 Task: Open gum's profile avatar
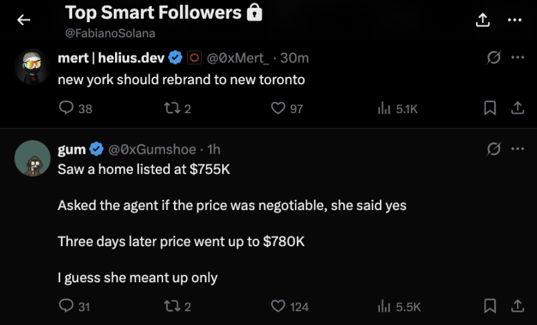[32, 158]
